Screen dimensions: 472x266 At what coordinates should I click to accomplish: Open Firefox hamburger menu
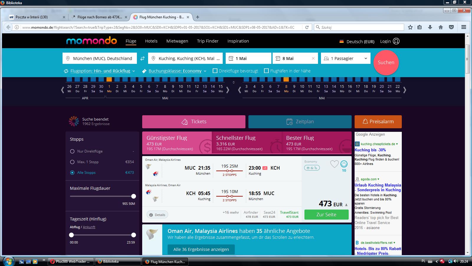464,27
